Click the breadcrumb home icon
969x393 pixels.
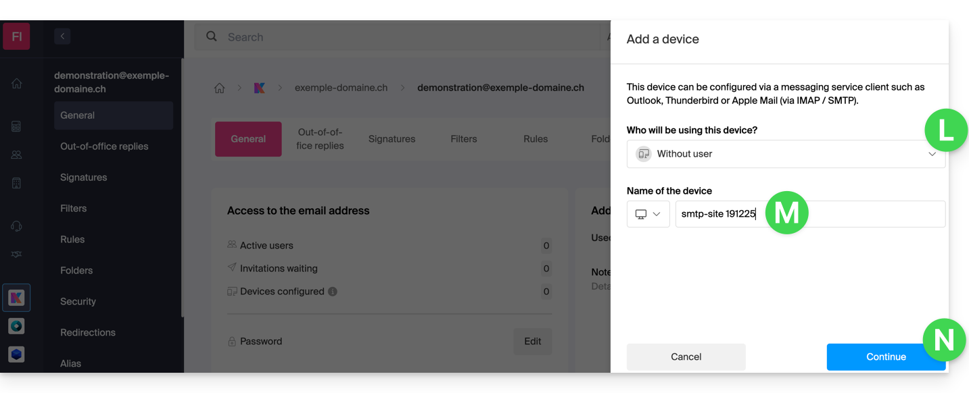pyautogui.click(x=220, y=88)
